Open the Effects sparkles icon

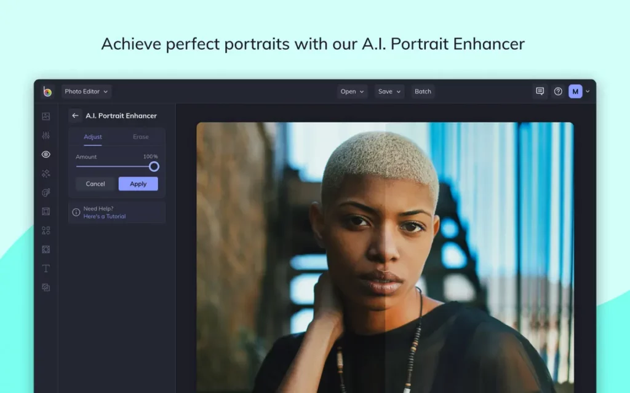coord(46,173)
